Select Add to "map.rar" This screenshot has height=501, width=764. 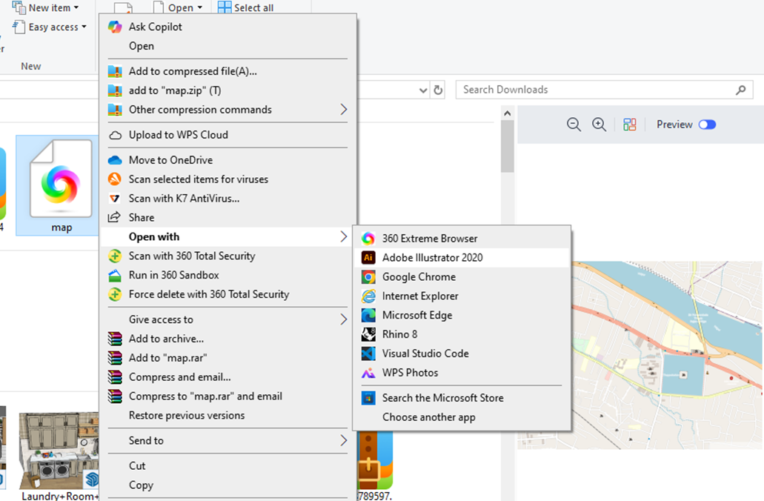167,358
